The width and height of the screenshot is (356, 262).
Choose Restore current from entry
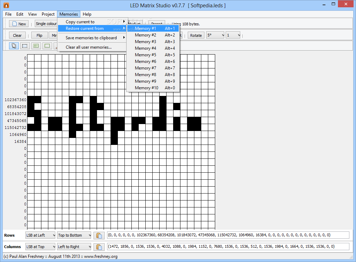(x=92, y=28)
